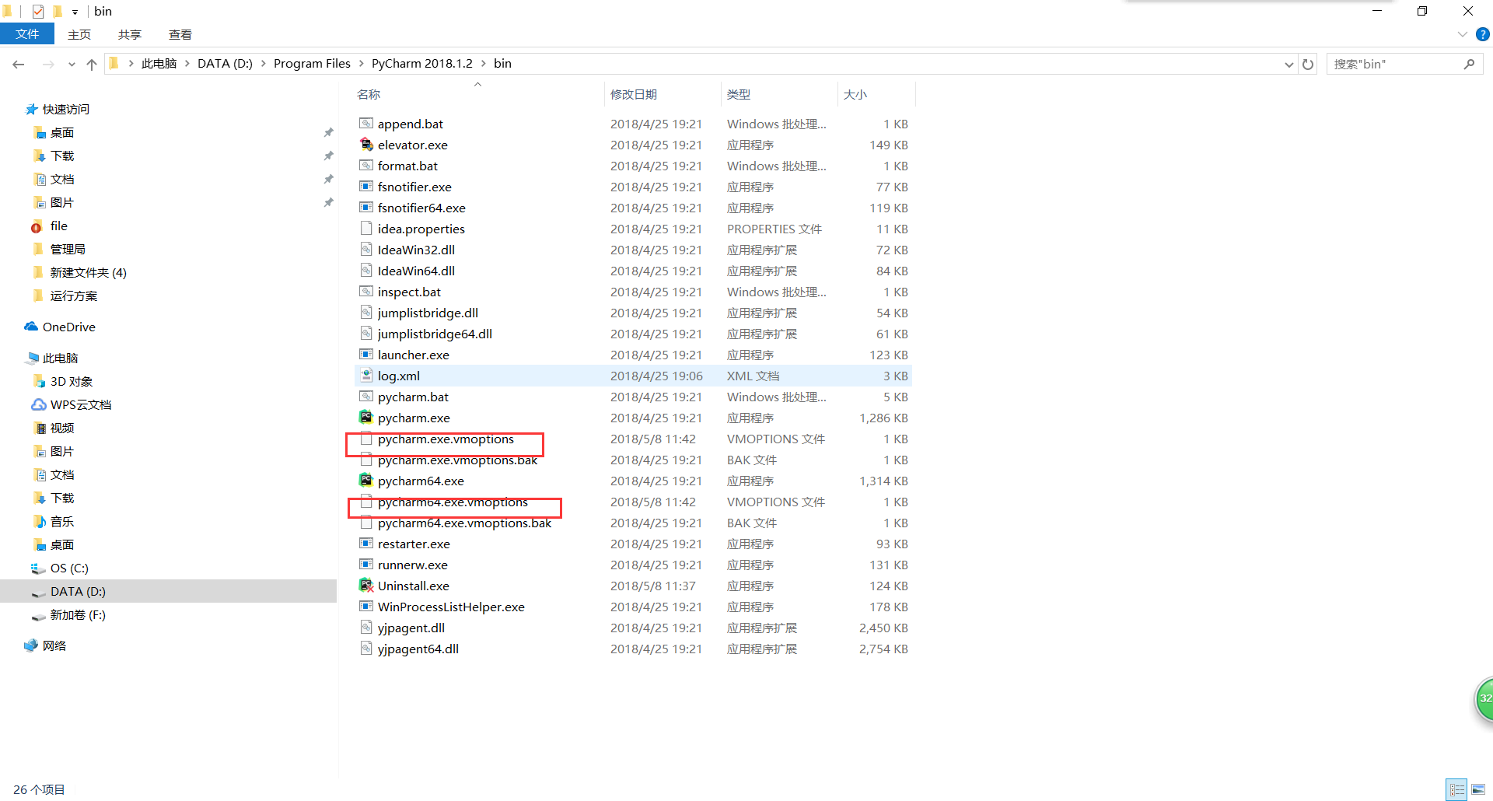This screenshot has width=1493, height=801.
Task: Expand the ribbon with chevron
Action: (x=1462, y=34)
